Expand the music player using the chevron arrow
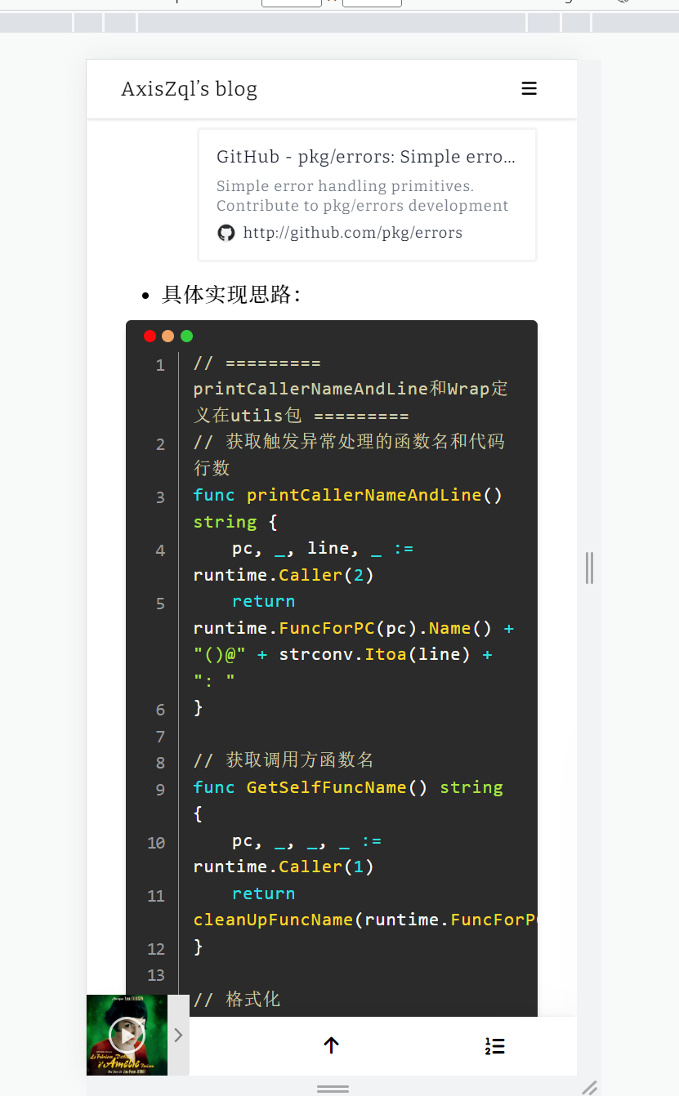This screenshot has height=1096, width=679. pyautogui.click(x=178, y=1034)
